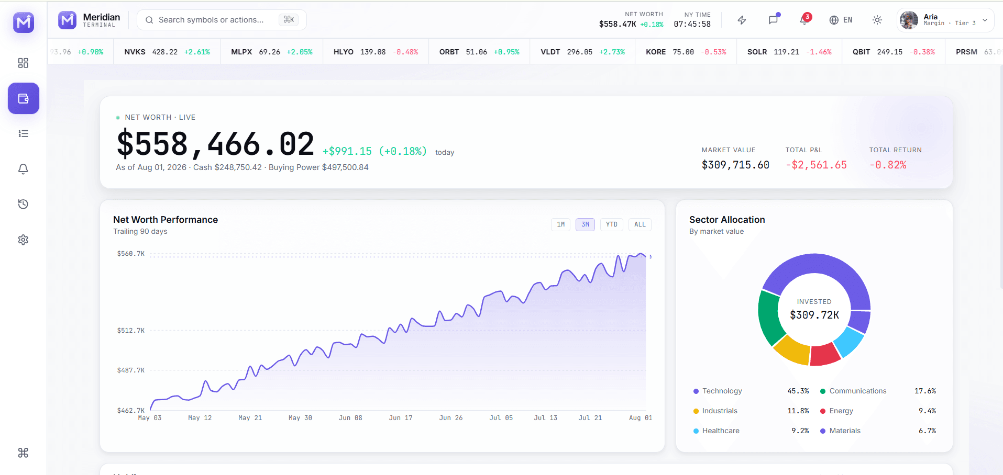
Task: Click the light blue Healthcare donut segment
Action: coord(848,342)
